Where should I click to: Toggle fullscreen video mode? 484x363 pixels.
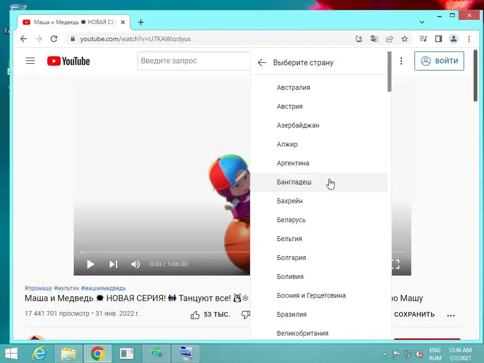click(x=396, y=264)
